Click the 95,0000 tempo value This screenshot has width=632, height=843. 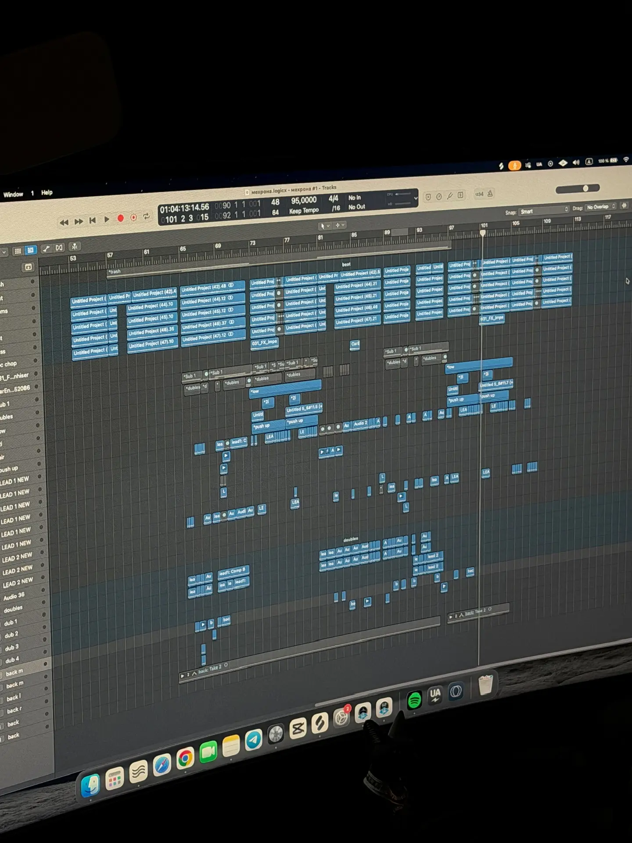(304, 201)
